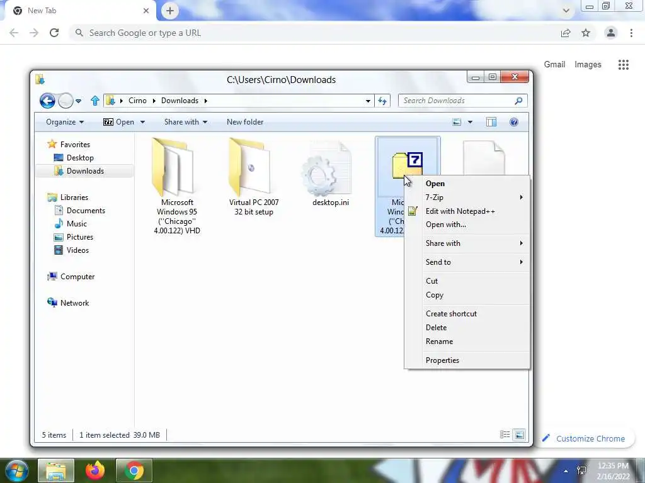Choose Create shortcut

coord(467,314)
